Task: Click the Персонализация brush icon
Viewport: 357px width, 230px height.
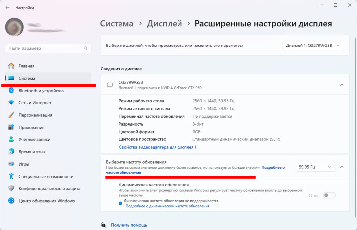Action: pos(11,115)
